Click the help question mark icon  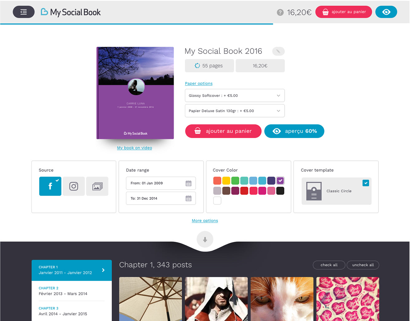[280, 12]
